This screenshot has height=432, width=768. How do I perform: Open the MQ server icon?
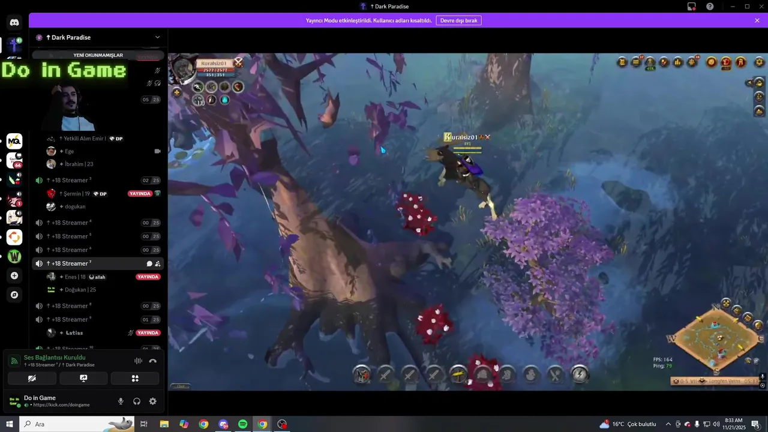click(x=14, y=141)
